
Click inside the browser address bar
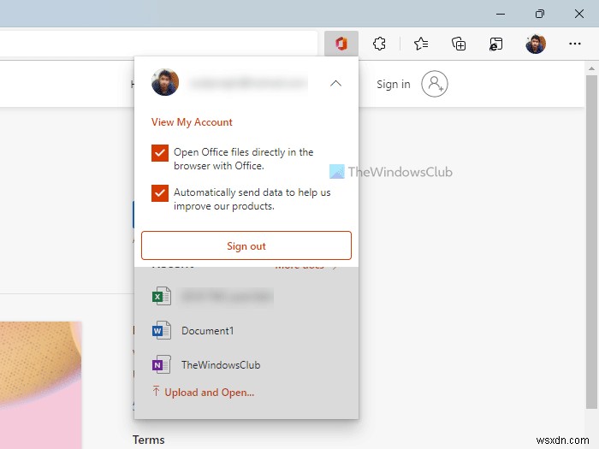(158, 44)
